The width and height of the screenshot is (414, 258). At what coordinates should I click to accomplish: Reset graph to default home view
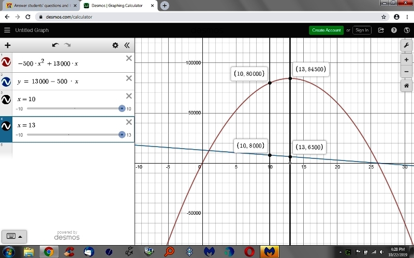pyautogui.click(x=406, y=86)
